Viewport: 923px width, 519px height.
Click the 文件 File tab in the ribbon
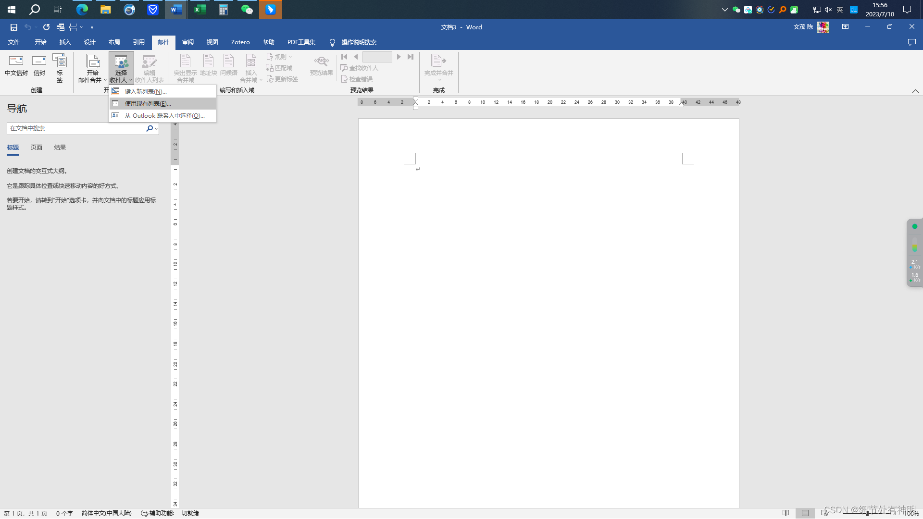(x=14, y=42)
